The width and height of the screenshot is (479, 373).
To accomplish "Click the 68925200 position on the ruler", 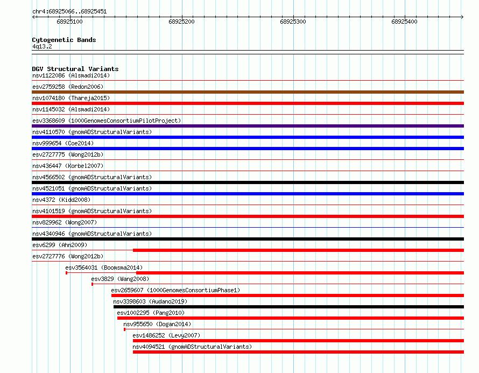I will [181, 22].
